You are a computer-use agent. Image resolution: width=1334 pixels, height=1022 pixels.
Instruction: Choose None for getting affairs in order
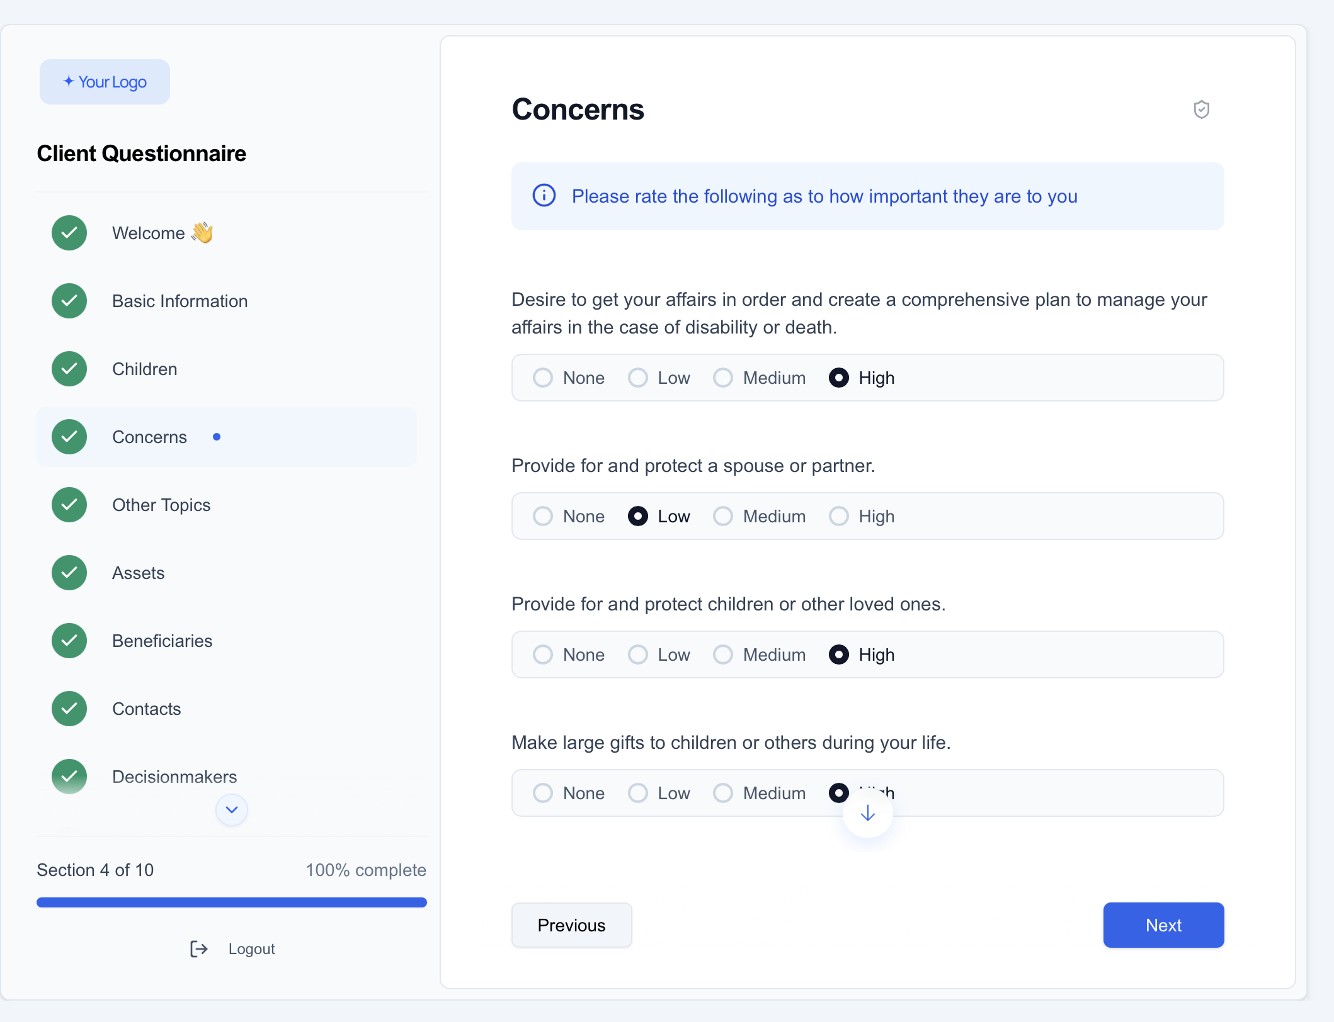tap(543, 378)
